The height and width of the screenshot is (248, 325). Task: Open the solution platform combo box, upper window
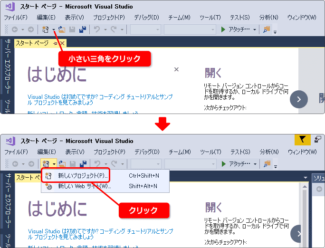tap(190, 29)
